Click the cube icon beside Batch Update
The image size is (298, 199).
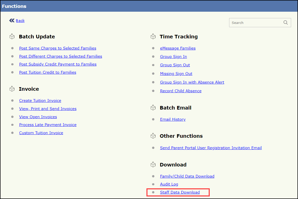click(x=12, y=37)
